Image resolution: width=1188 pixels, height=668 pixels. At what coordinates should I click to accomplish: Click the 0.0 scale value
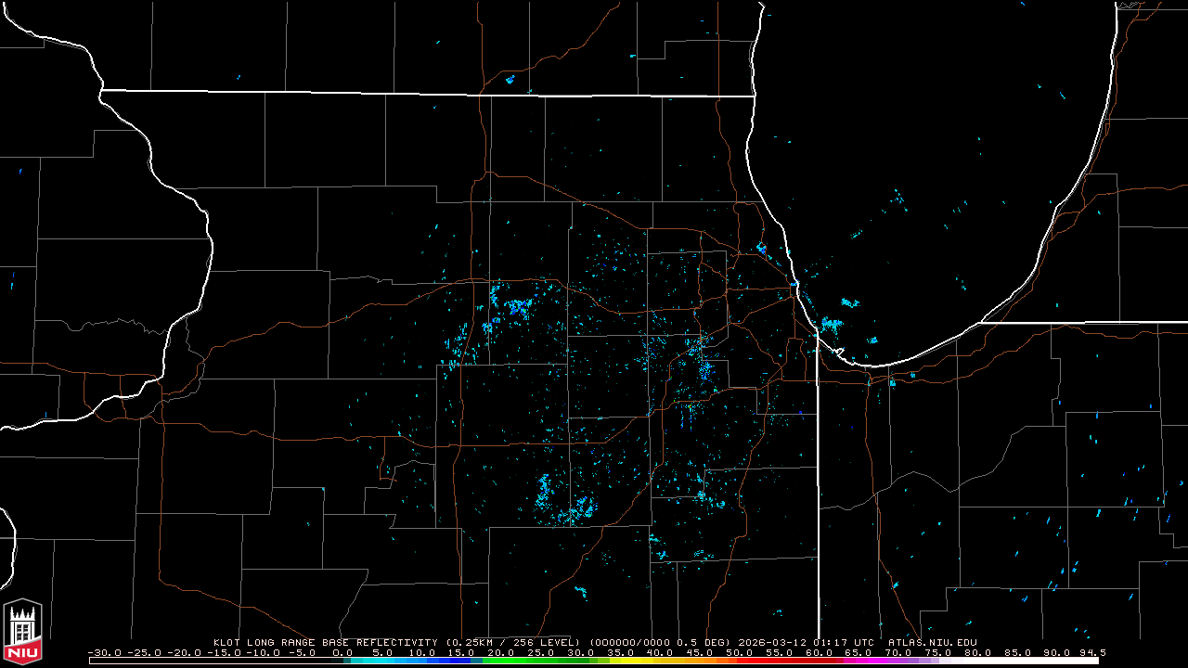343,652
